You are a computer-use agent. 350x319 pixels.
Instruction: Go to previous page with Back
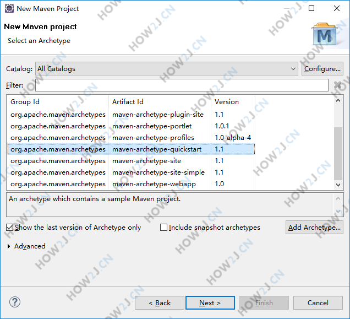[160, 303]
